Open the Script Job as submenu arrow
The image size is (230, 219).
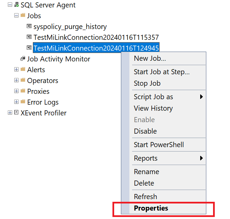pos(202,97)
